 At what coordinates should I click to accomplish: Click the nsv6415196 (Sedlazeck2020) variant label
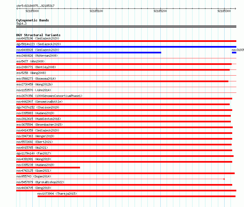38,38
